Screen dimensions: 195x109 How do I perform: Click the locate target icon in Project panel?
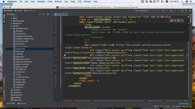(x=40, y=14)
